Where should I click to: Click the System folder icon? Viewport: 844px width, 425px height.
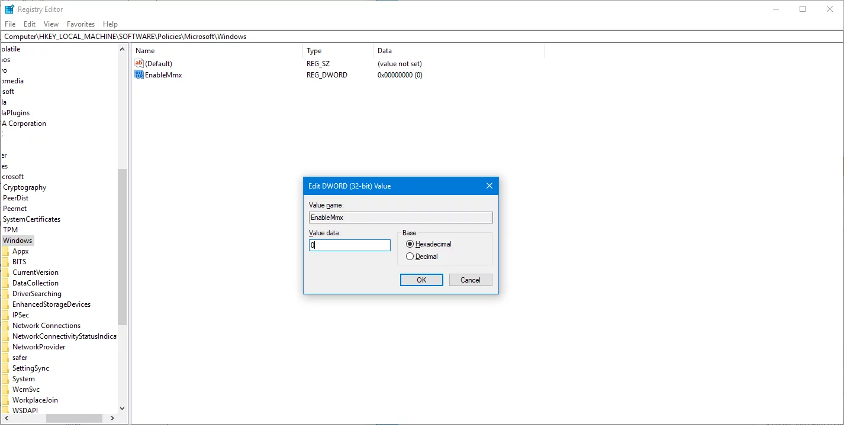[5, 379]
